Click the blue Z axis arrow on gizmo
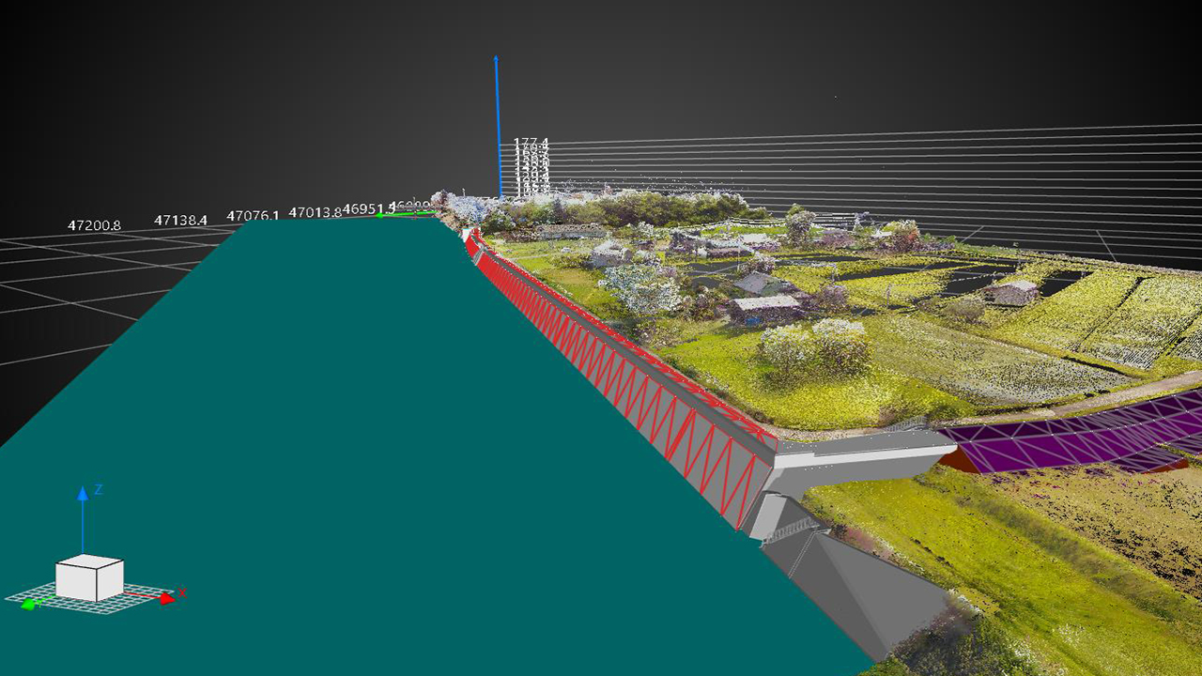1202x676 pixels. tap(83, 494)
